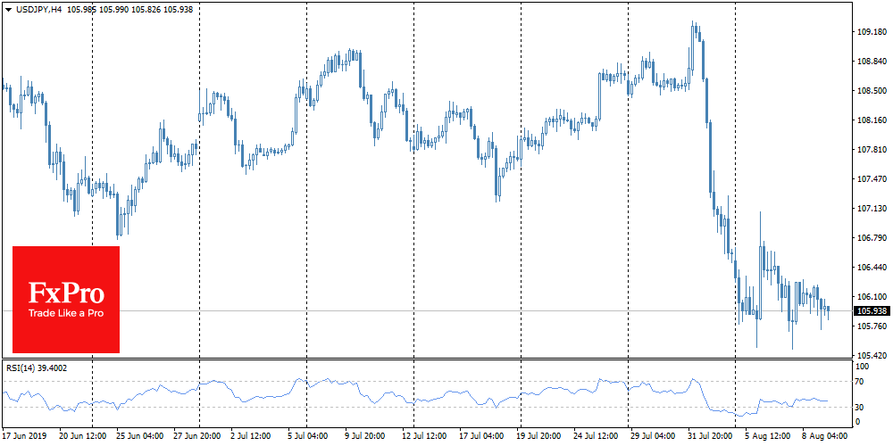This screenshot has height=446, width=893.
Task: Click the 108.500 price axis label
Action: pos(872,91)
